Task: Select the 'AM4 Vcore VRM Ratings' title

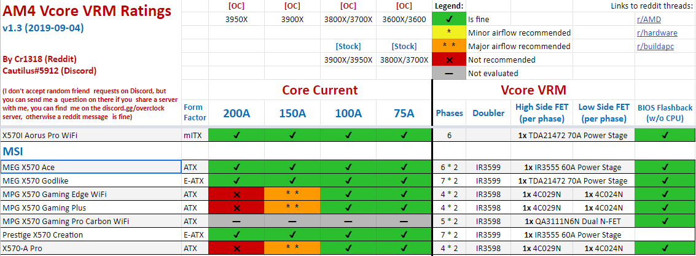Action: pos(87,10)
